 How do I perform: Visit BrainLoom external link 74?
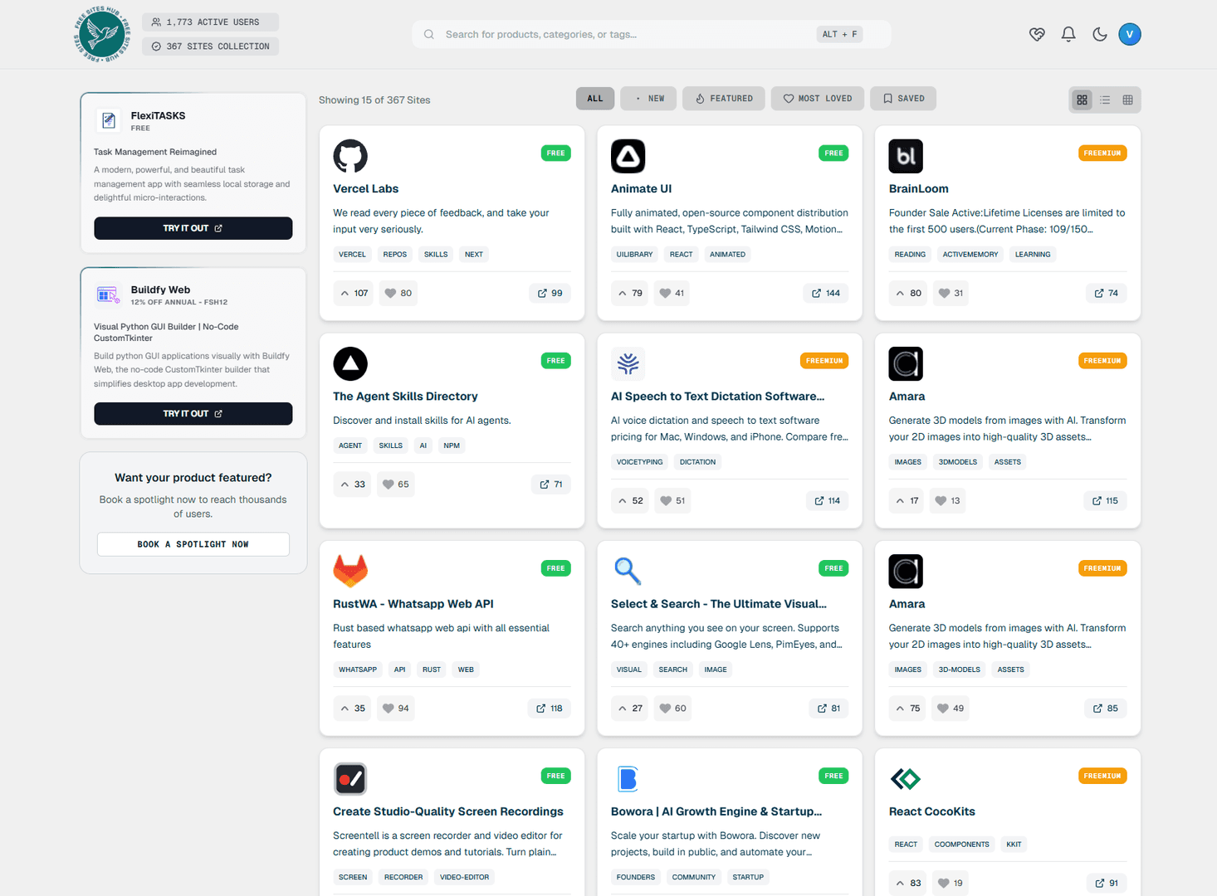[x=1107, y=293]
